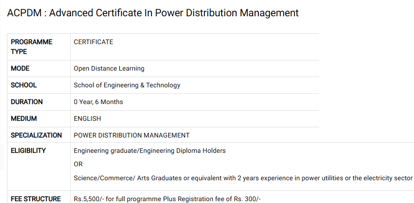Image resolution: width=414 pixels, height=203 pixels.
Task: Click the grey strip at left page edge
Action: point(2,157)
